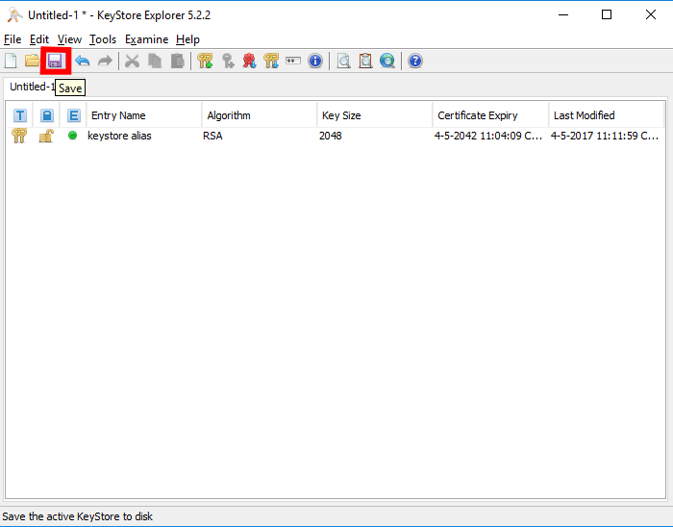Click the Set KeyStore Password icon

pos(293,61)
